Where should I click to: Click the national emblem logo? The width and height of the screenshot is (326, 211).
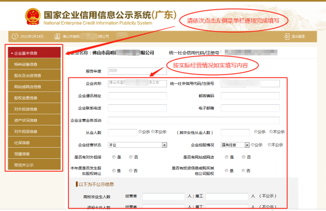pos(32,16)
